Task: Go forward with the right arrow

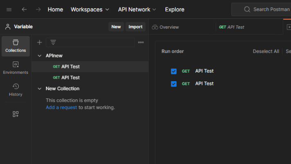Action: tap(38, 9)
